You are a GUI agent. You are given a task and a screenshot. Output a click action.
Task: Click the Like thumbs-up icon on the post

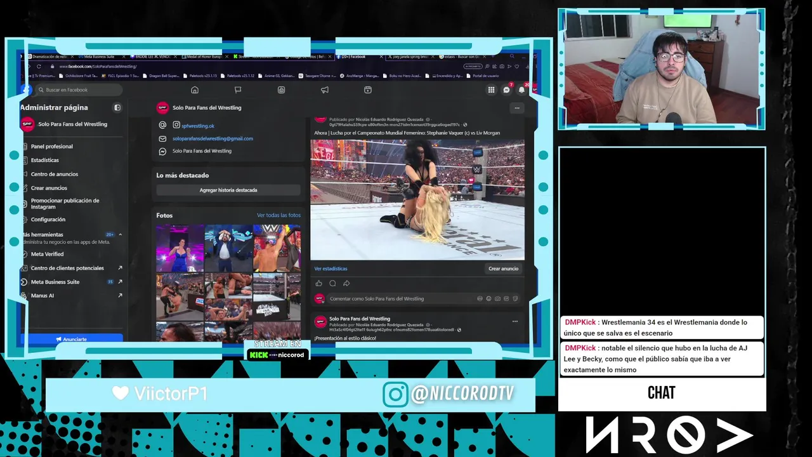(318, 283)
